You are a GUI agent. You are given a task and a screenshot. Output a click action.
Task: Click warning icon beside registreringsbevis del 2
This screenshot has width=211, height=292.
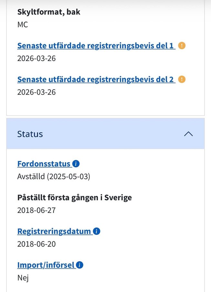(182, 79)
